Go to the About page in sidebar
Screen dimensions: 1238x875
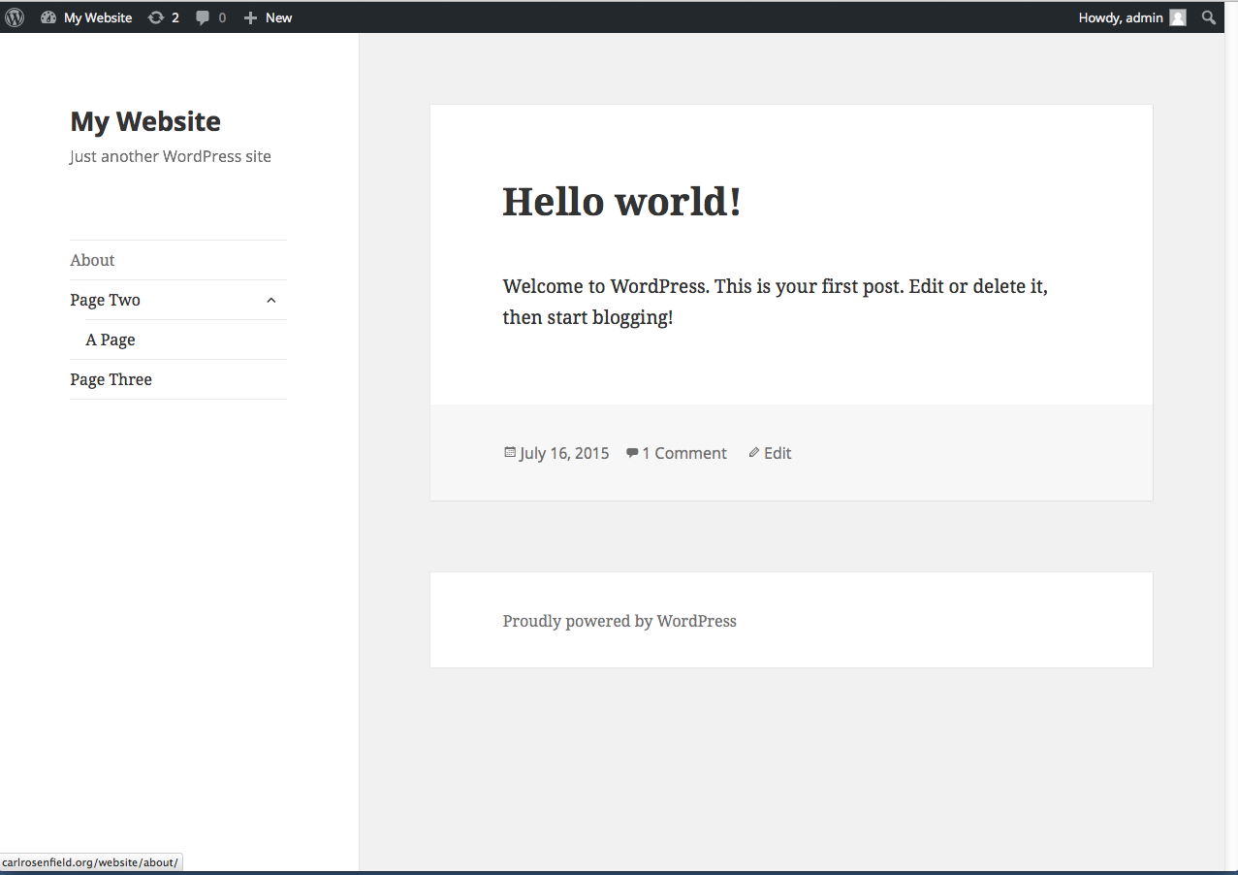[x=92, y=260]
